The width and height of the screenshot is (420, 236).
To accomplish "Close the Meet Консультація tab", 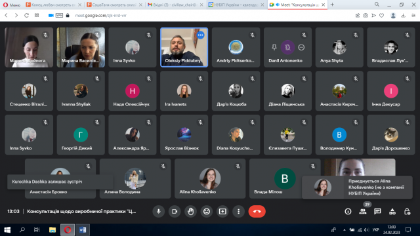I will (323, 5).
